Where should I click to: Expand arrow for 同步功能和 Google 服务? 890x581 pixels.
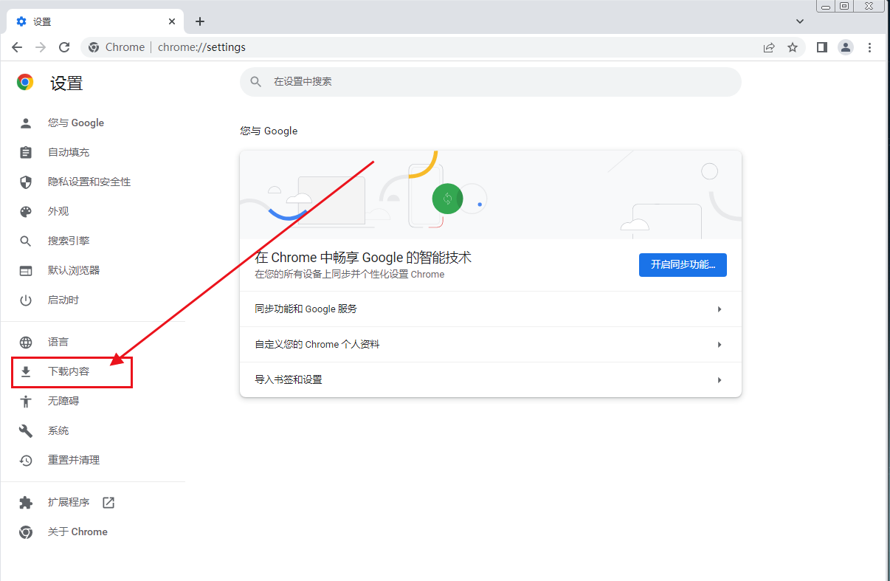click(720, 309)
